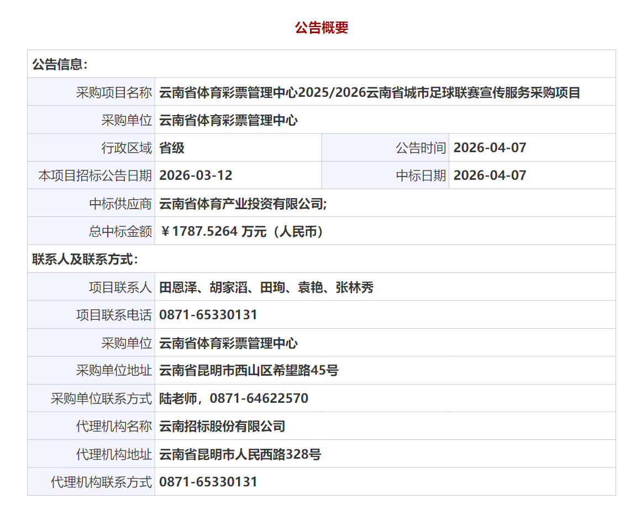641x529 pixels.
Task: Click winning supplier 云南省体育产业投资有限公司
Action: click(243, 204)
